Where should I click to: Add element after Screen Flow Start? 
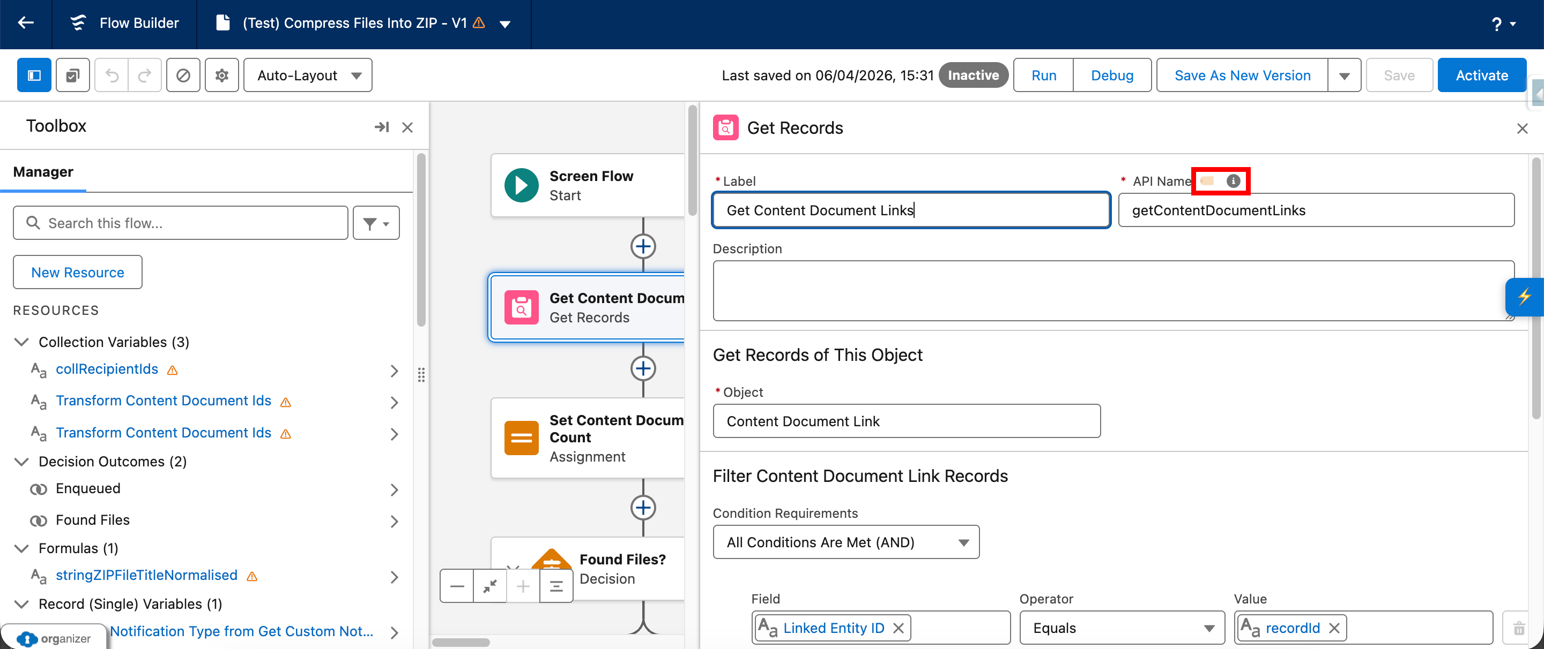643,246
